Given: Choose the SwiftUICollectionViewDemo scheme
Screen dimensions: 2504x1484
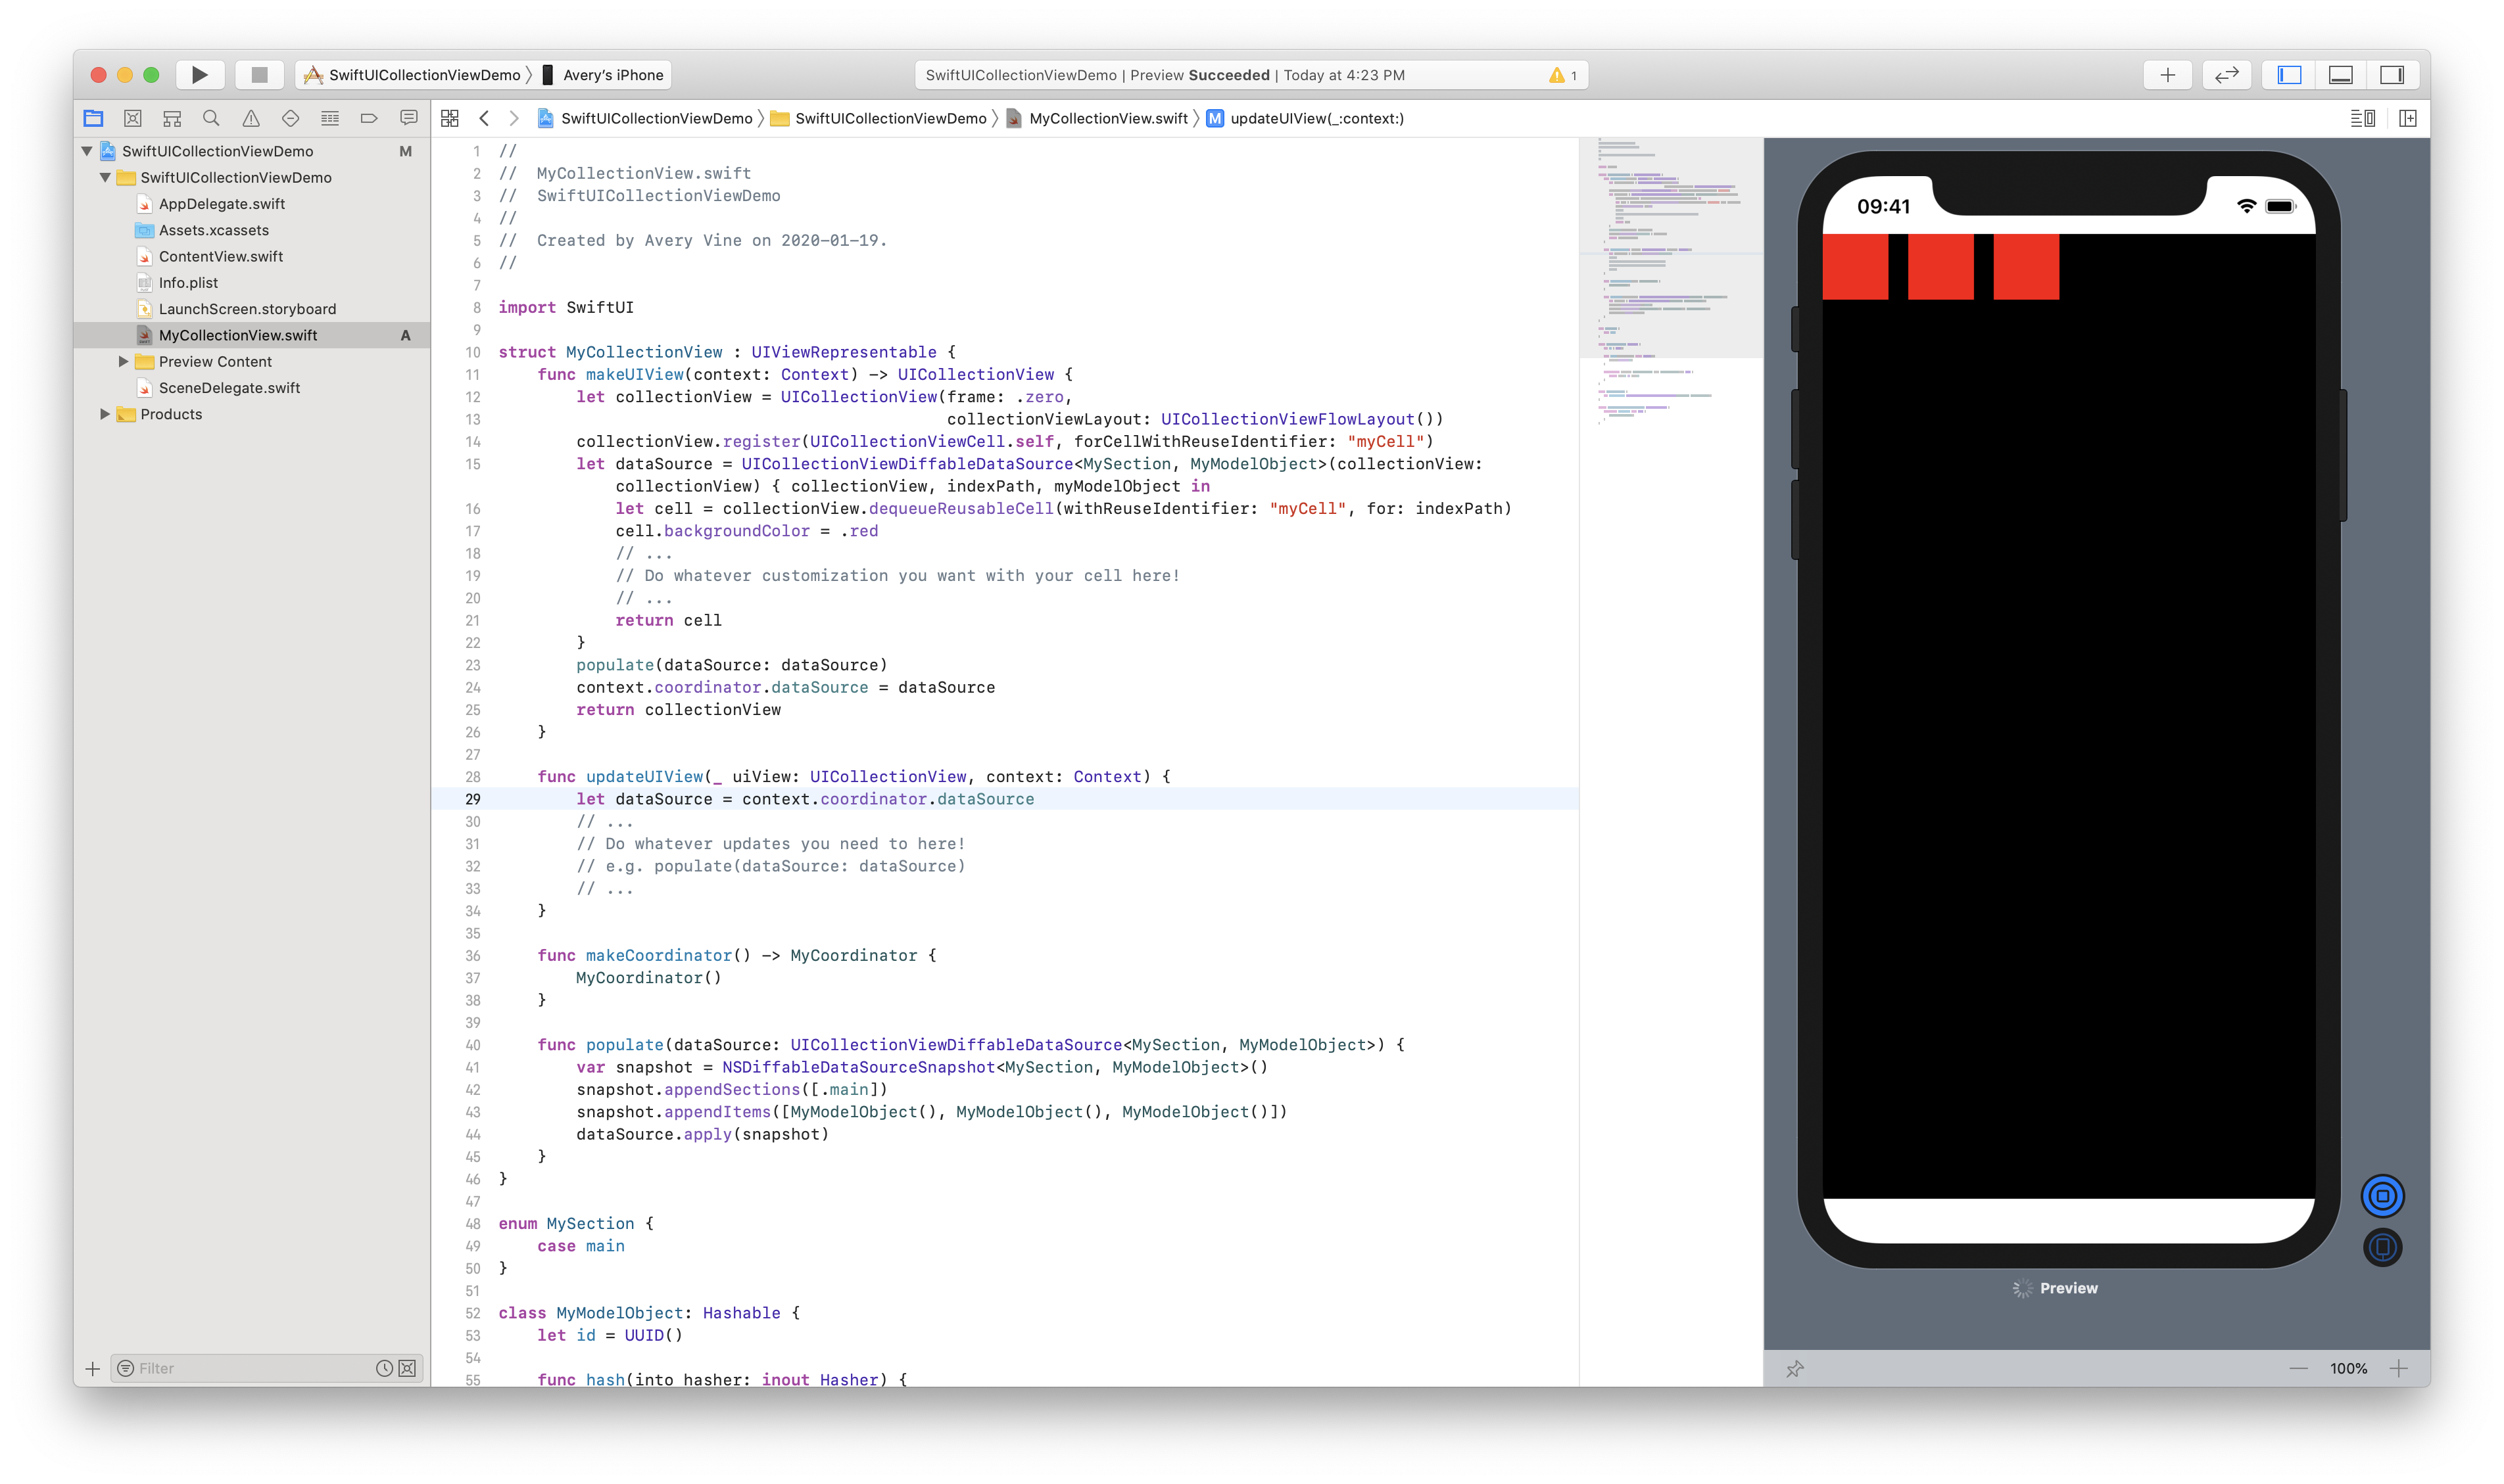Looking at the screenshot, I should pyautogui.click(x=413, y=75).
